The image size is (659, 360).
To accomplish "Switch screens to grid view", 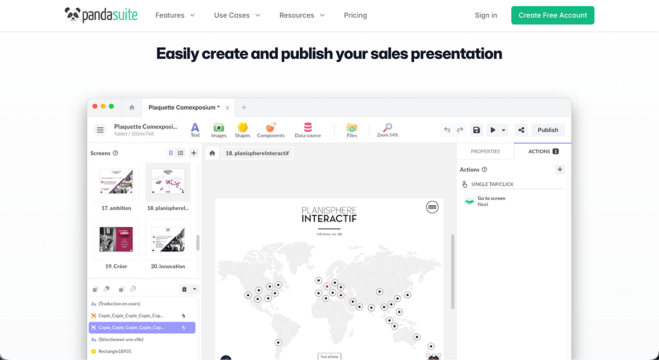I will click(x=171, y=153).
